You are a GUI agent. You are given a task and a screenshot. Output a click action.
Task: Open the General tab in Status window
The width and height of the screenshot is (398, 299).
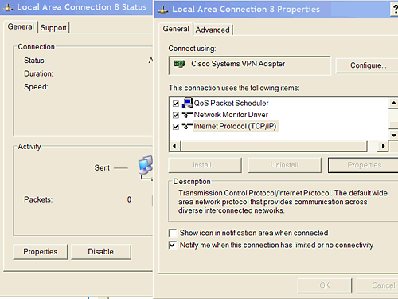click(21, 26)
